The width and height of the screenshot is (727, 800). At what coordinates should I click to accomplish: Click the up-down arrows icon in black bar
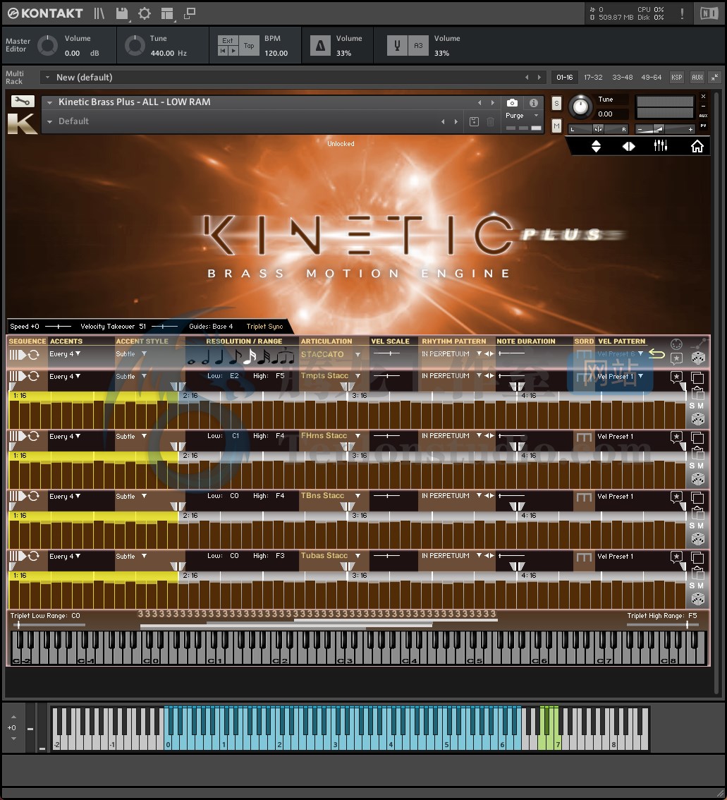coord(596,147)
